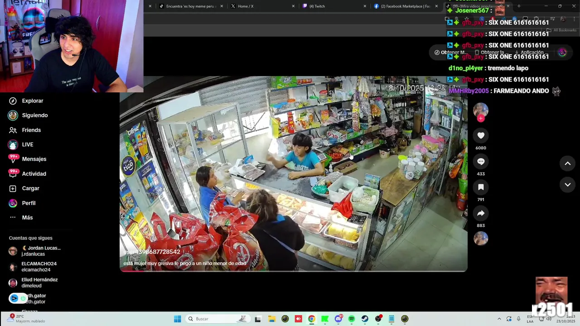Open the LIVE section
Screen dimensions: 580x326
point(21,144)
